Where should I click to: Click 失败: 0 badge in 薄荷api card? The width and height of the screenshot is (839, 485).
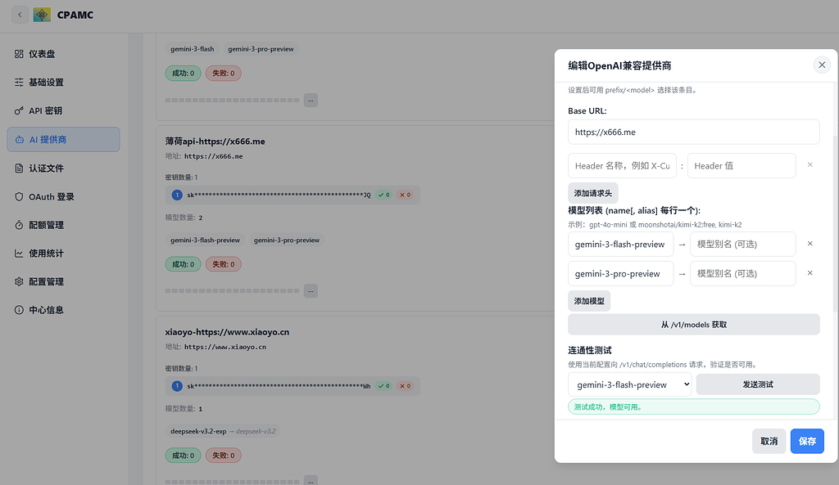point(223,264)
